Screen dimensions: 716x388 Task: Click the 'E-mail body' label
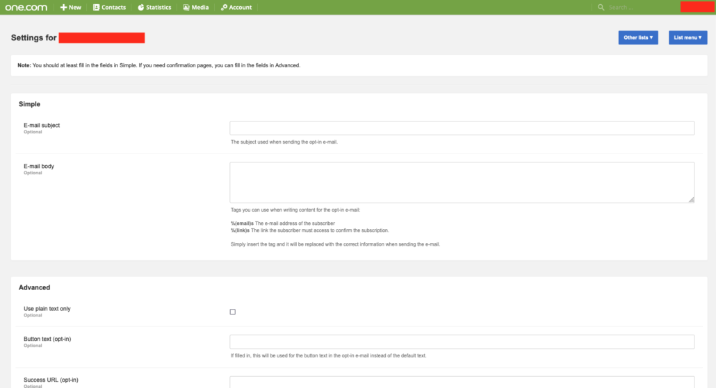tap(39, 167)
